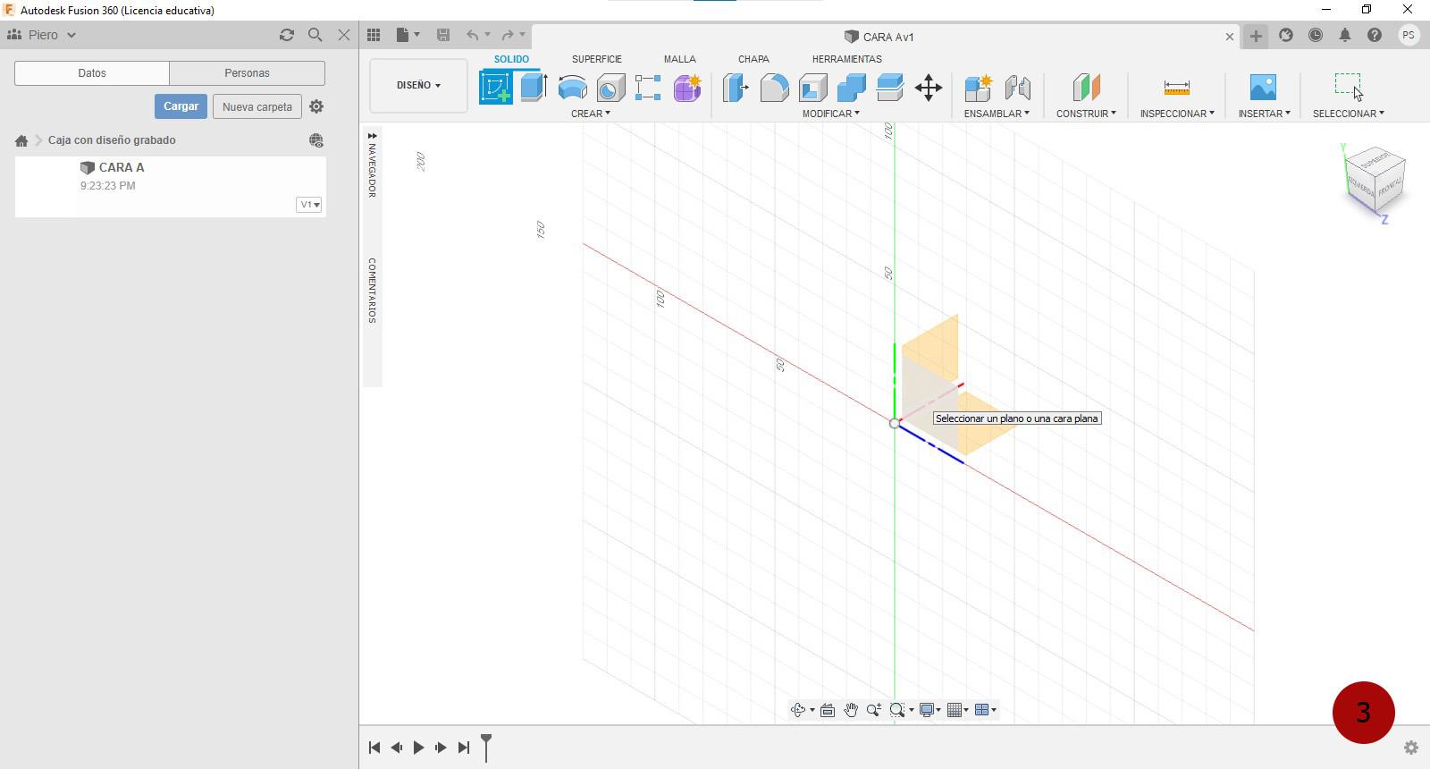The image size is (1430, 769).
Task: Click the Nueva carpeta button
Action: (x=257, y=106)
